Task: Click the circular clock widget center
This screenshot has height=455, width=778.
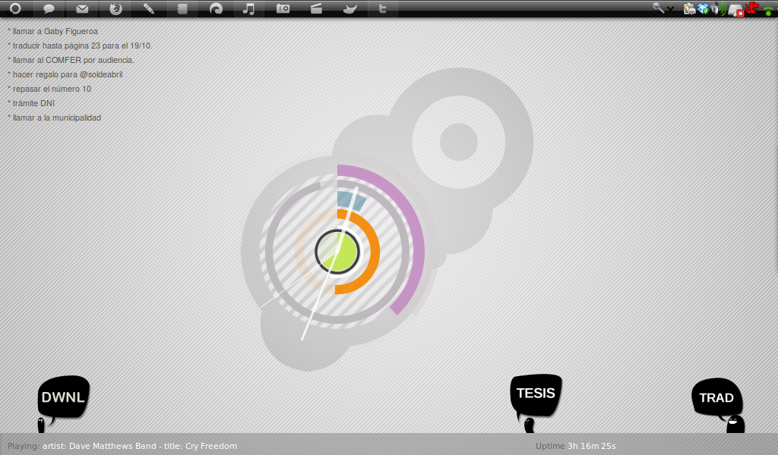Action: point(337,252)
